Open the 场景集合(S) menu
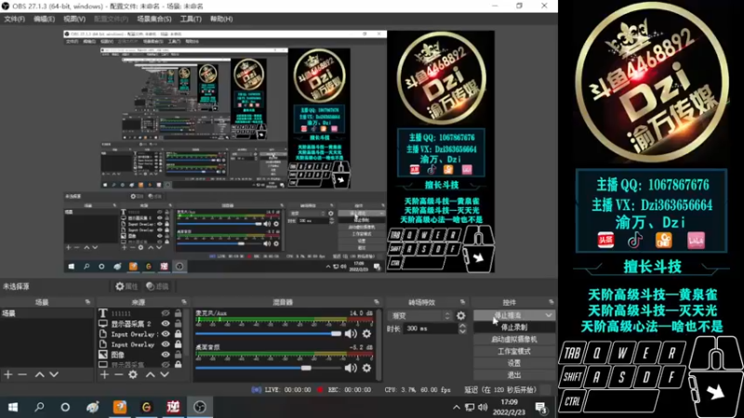 pos(154,19)
